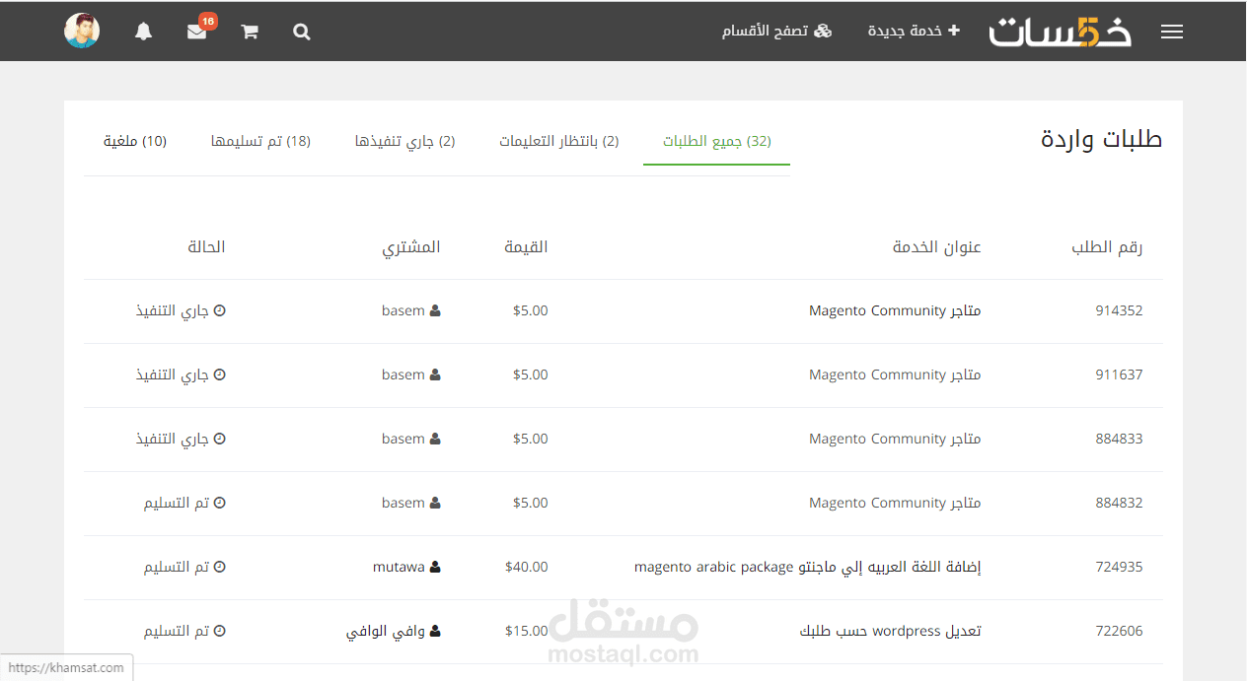
Task: Select the جميع الطلبات (32) tab
Action: coord(716,141)
